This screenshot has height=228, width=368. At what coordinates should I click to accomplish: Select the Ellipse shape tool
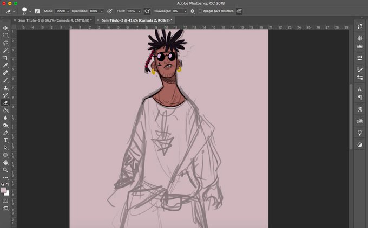(x=5, y=155)
